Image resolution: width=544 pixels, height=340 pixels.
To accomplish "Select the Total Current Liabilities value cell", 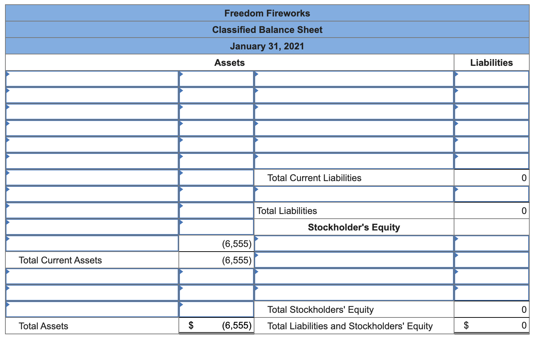I will [x=492, y=178].
